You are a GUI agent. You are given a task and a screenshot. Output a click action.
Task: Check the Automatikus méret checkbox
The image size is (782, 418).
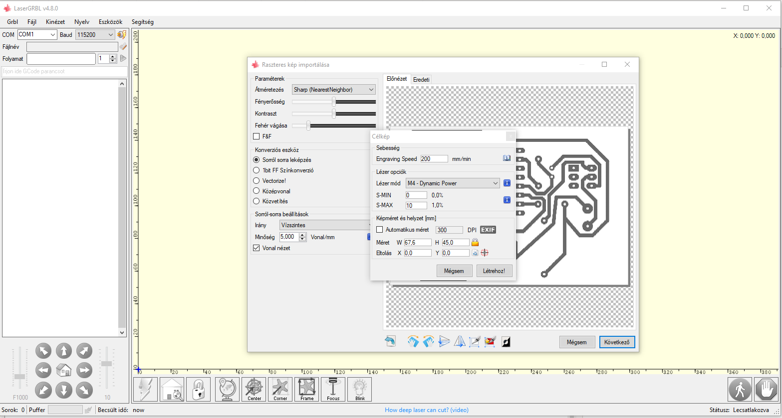pos(380,230)
